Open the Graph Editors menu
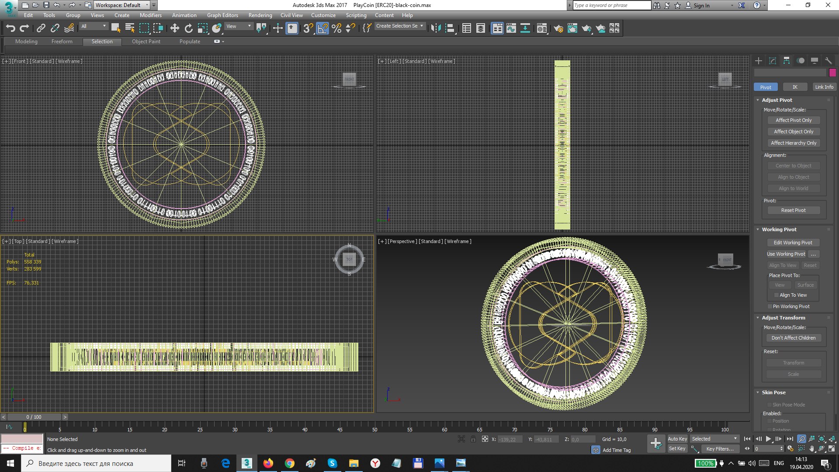This screenshot has width=839, height=472. 222,15
